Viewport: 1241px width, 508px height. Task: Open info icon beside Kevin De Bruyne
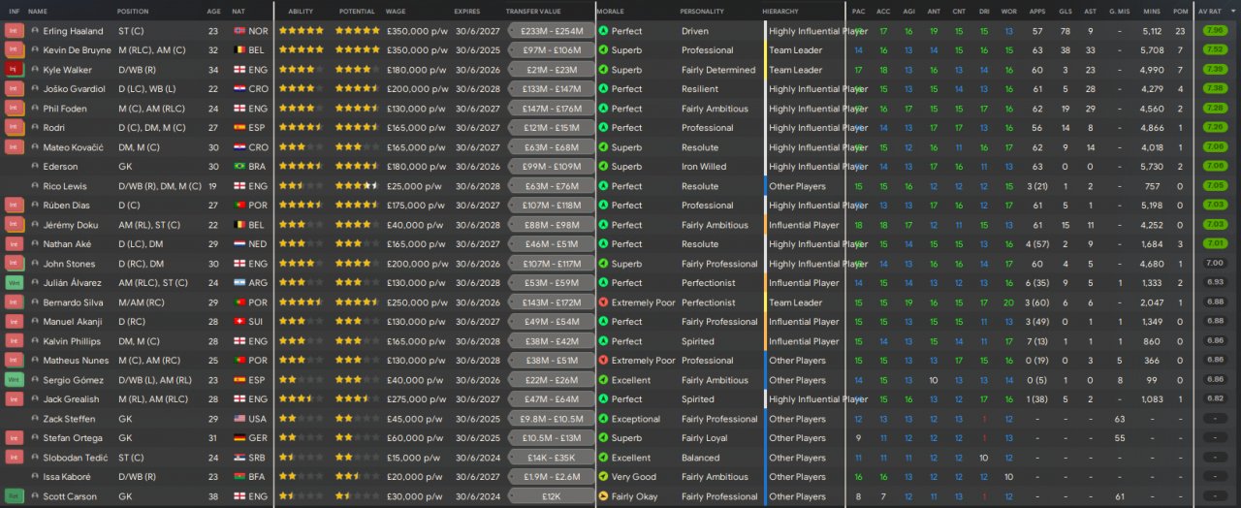pyautogui.click(x=35, y=50)
